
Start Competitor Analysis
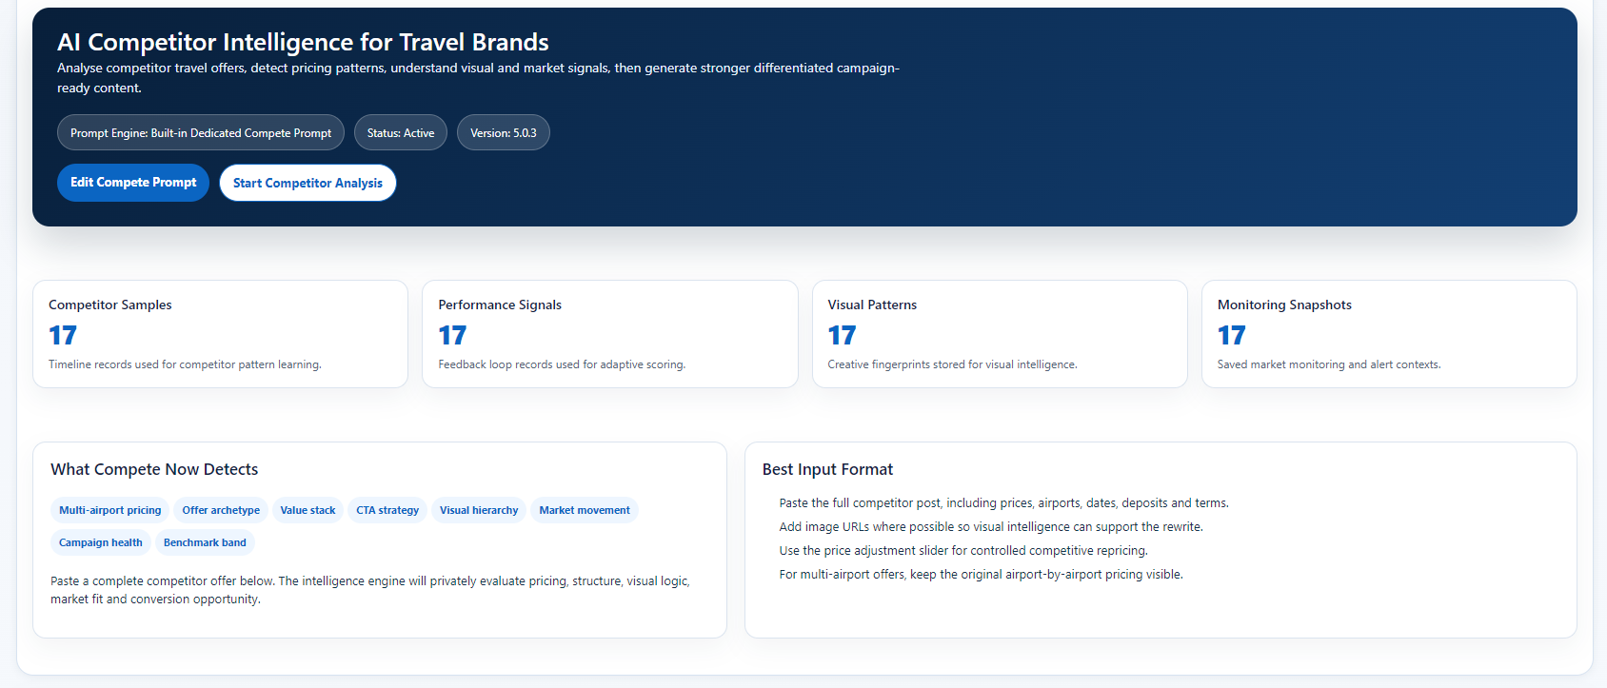(x=308, y=183)
